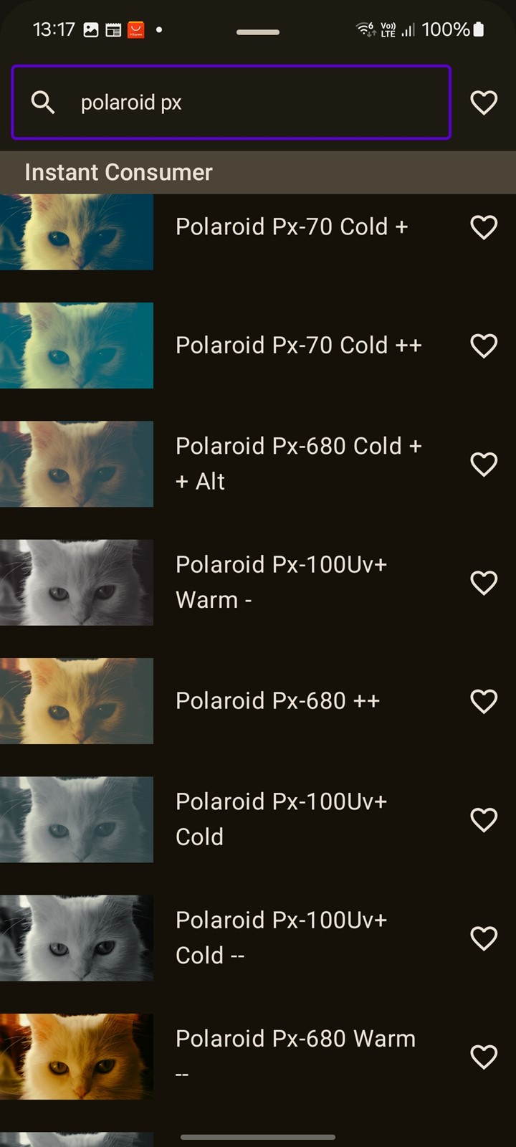Favorite Polaroid Px-70 Cold + filter
516x1147 pixels.
[484, 227]
